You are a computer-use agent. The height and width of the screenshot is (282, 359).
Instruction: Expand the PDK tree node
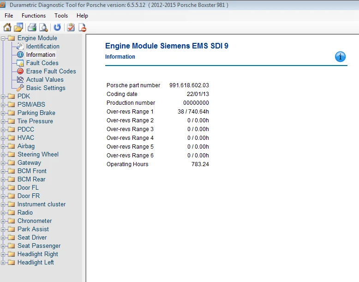click(x=3, y=96)
